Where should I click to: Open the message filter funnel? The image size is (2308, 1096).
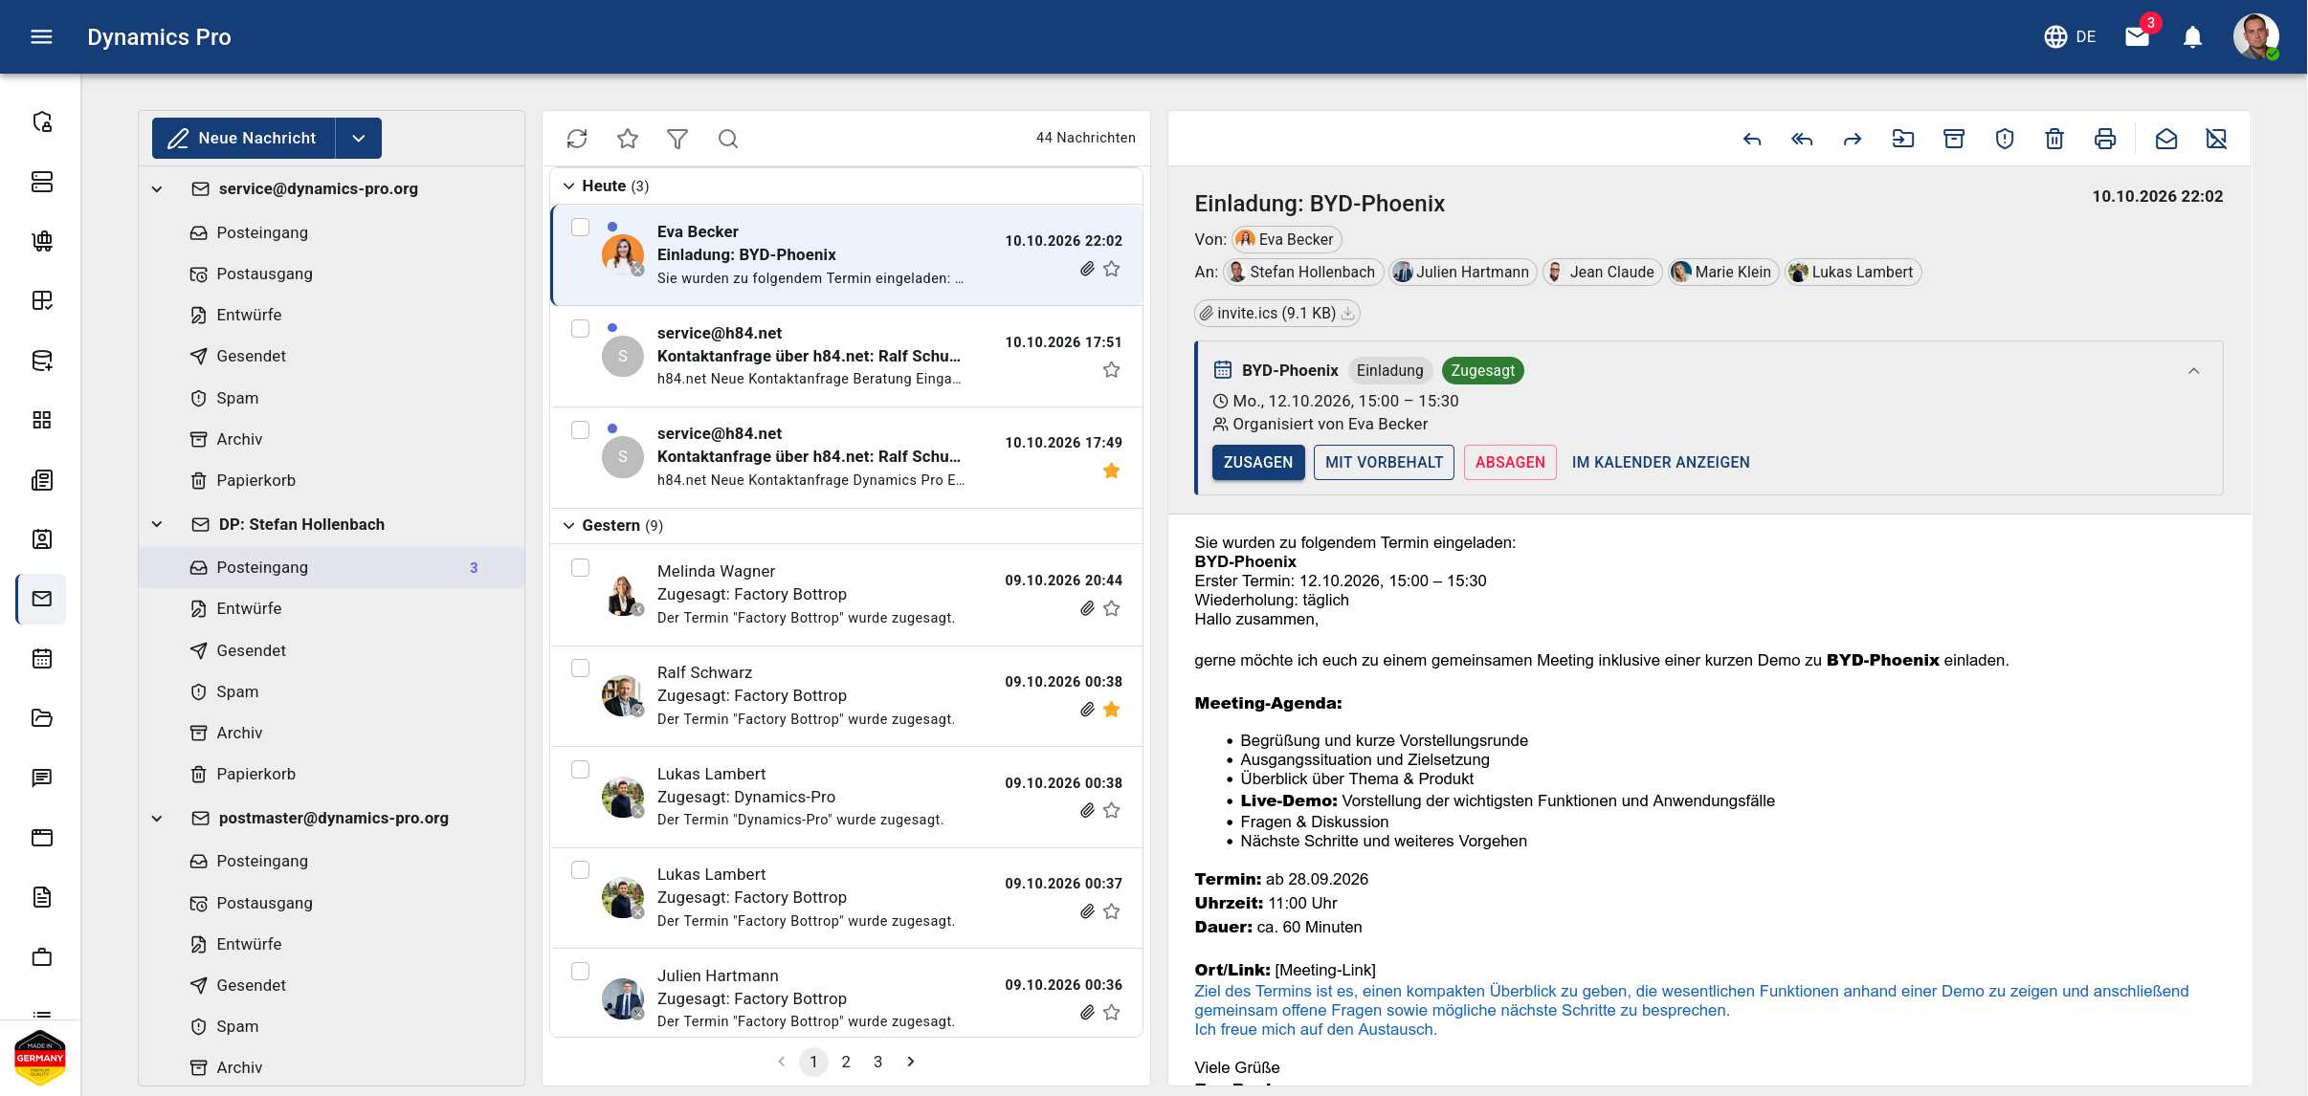[677, 139]
